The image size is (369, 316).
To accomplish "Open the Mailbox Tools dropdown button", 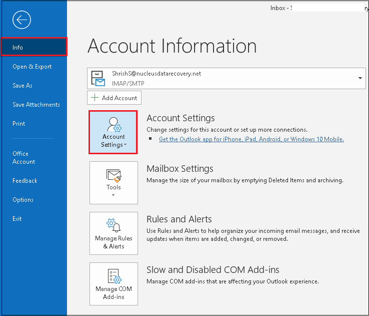I will point(113,183).
